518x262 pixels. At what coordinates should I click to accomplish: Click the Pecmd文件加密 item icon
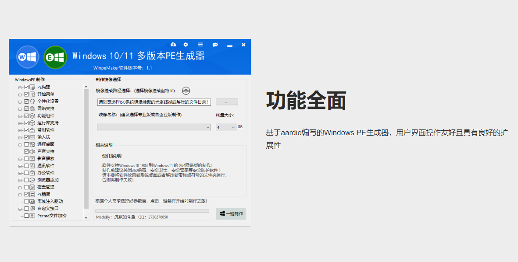(x=32, y=216)
